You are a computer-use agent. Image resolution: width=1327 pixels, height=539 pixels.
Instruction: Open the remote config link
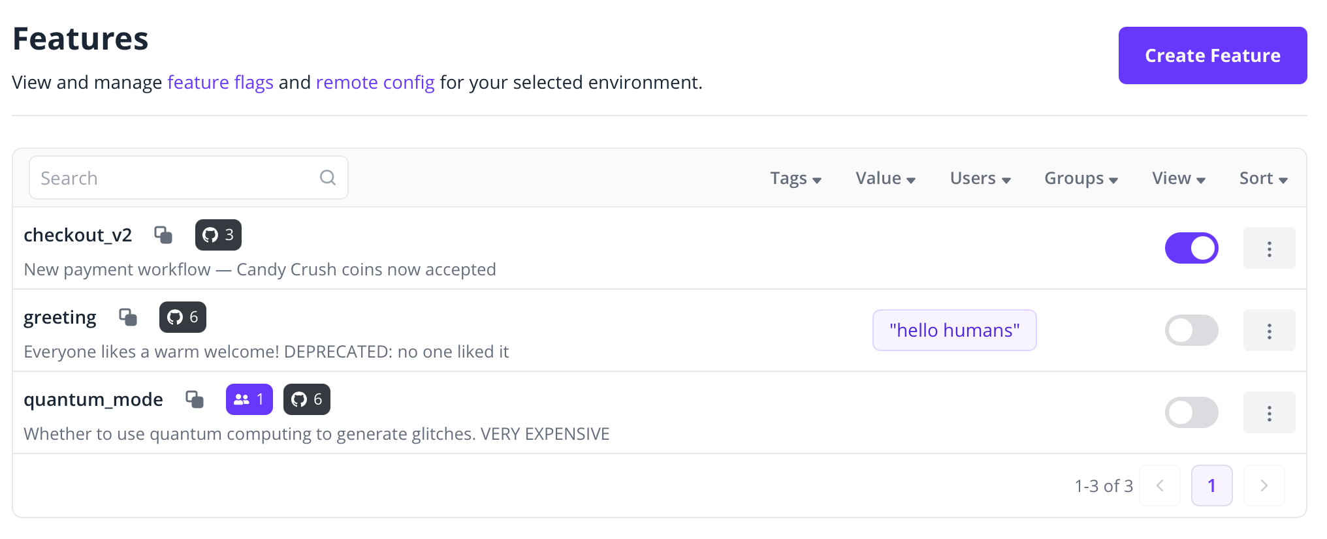[x=375, y=82]
